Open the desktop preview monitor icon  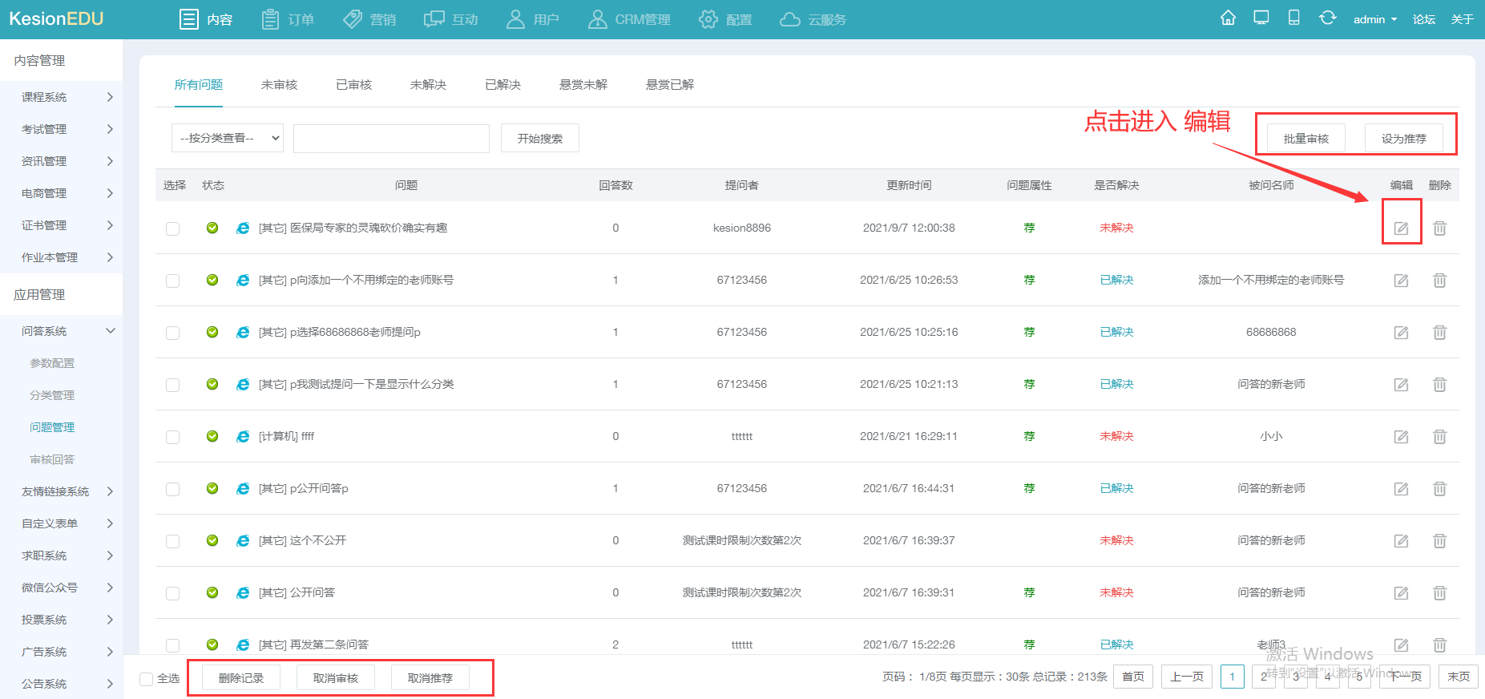(x=1261, y=18)
